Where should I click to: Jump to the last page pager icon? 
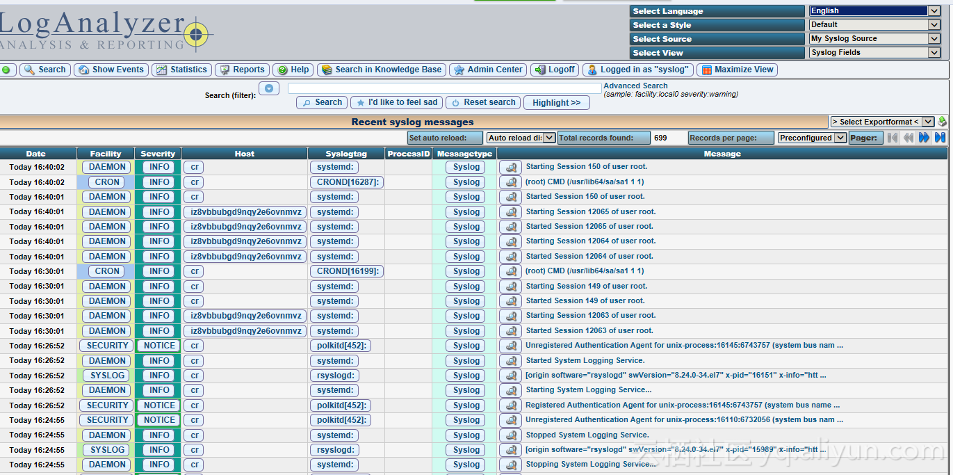940,138
